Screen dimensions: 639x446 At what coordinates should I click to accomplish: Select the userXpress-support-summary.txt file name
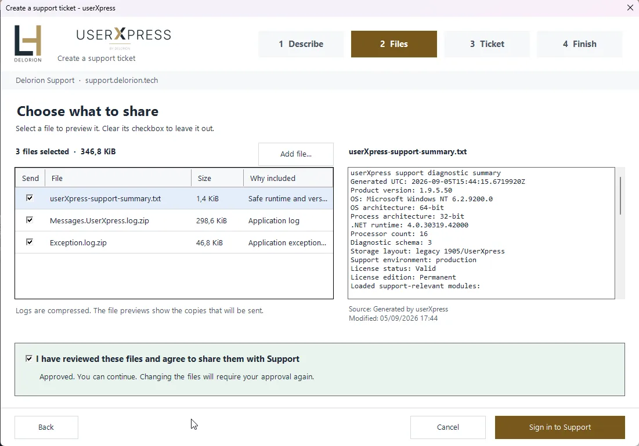pyautogui.click(x=105, y=199)
